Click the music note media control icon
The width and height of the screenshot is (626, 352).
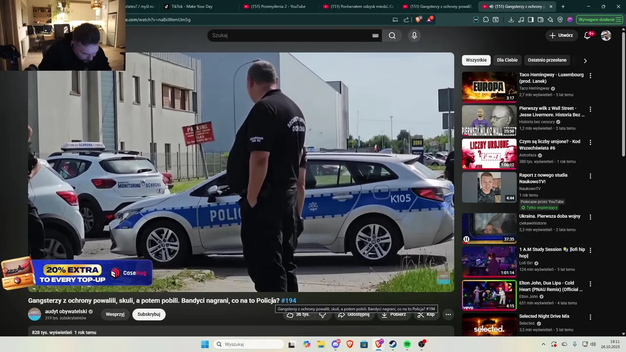521,20
